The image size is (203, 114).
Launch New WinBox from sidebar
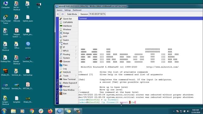tap(69, 90)
